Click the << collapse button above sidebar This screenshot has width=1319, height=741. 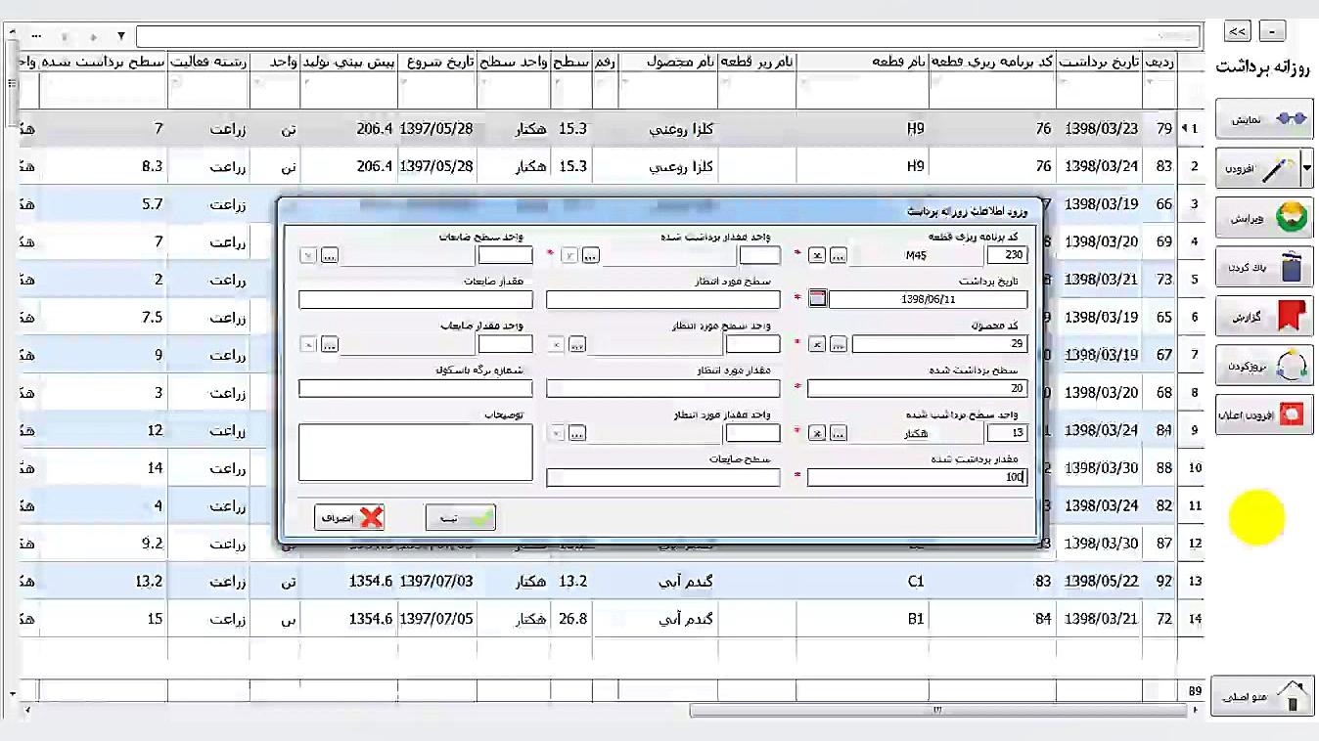coord(1237,31)
